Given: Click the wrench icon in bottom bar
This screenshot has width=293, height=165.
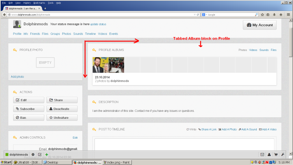Looking at the screenshot, I should pos(283,155).
